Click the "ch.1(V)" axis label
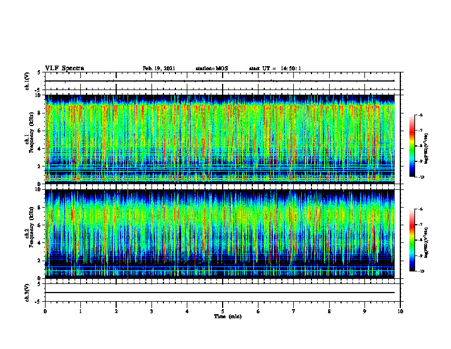Viewport: 451px width, 349px height. (27, 81)
